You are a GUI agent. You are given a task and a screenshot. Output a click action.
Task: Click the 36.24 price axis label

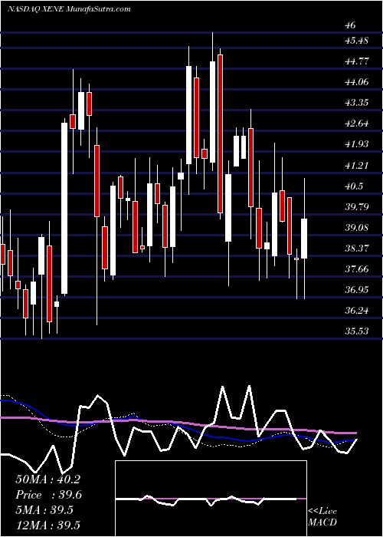tap(357, 311)
